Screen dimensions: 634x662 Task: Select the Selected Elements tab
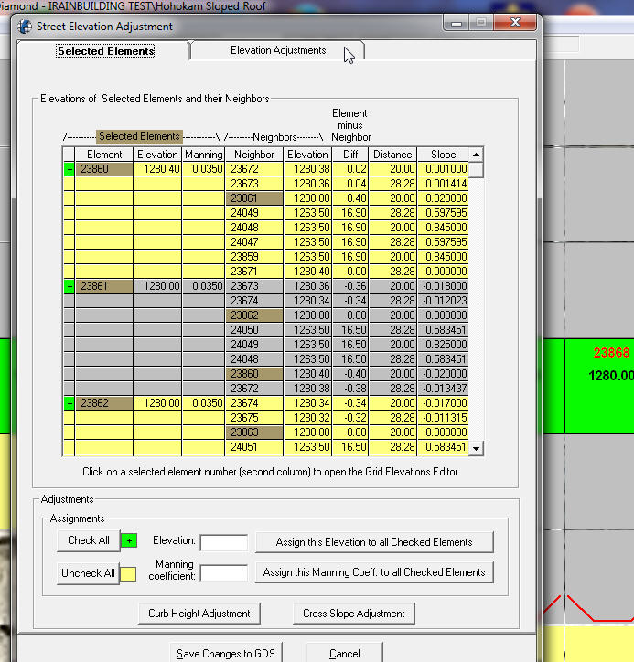(106, 51)
